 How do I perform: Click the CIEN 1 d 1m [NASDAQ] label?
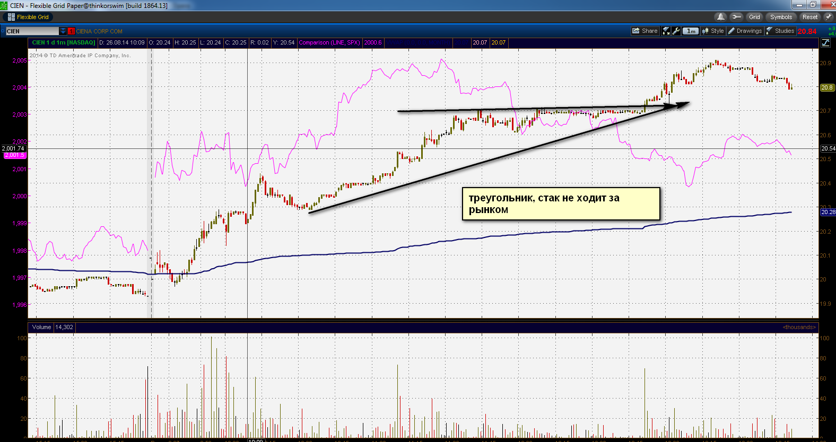(64, 42)
